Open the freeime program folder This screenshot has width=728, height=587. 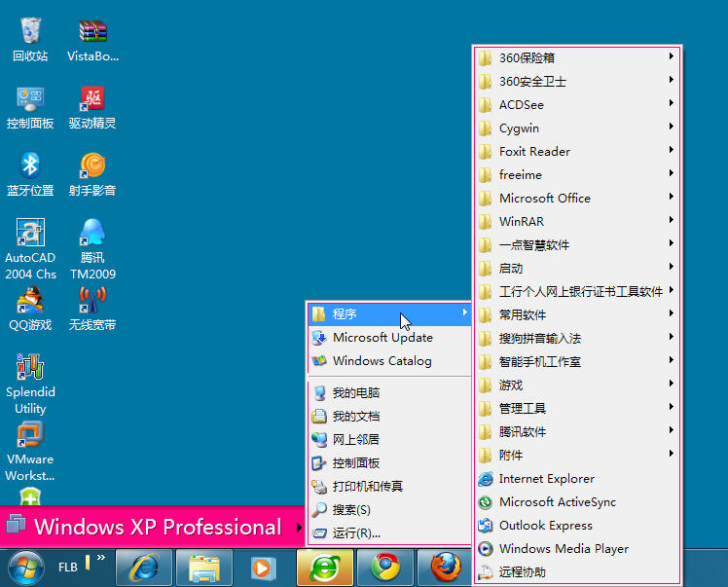point(577,175)
